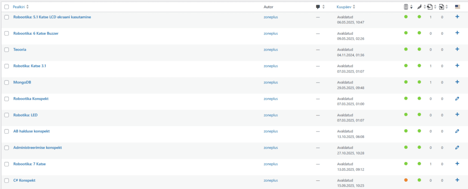Check the select-all checkbox in table header
The height and width of the screenshot is (189, 468).
pyautogui.click(x=6, y=7)
